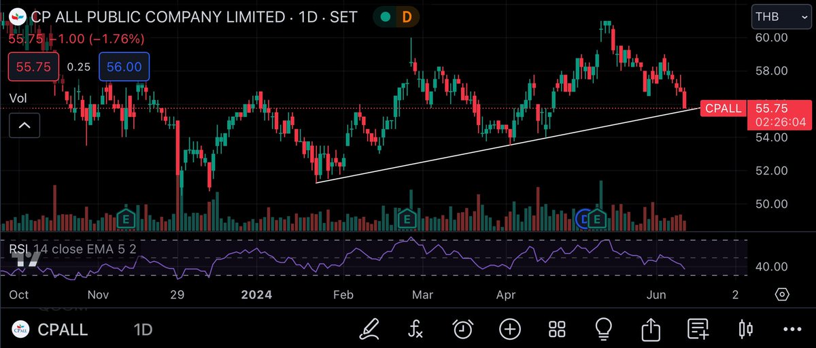This screenshot has width=816, height=348.
Task: Select the Vol indicator label
Action: point(18,99)
